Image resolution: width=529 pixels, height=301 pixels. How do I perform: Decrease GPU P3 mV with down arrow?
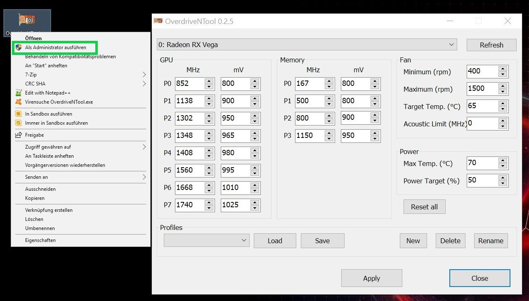[255, 139]
